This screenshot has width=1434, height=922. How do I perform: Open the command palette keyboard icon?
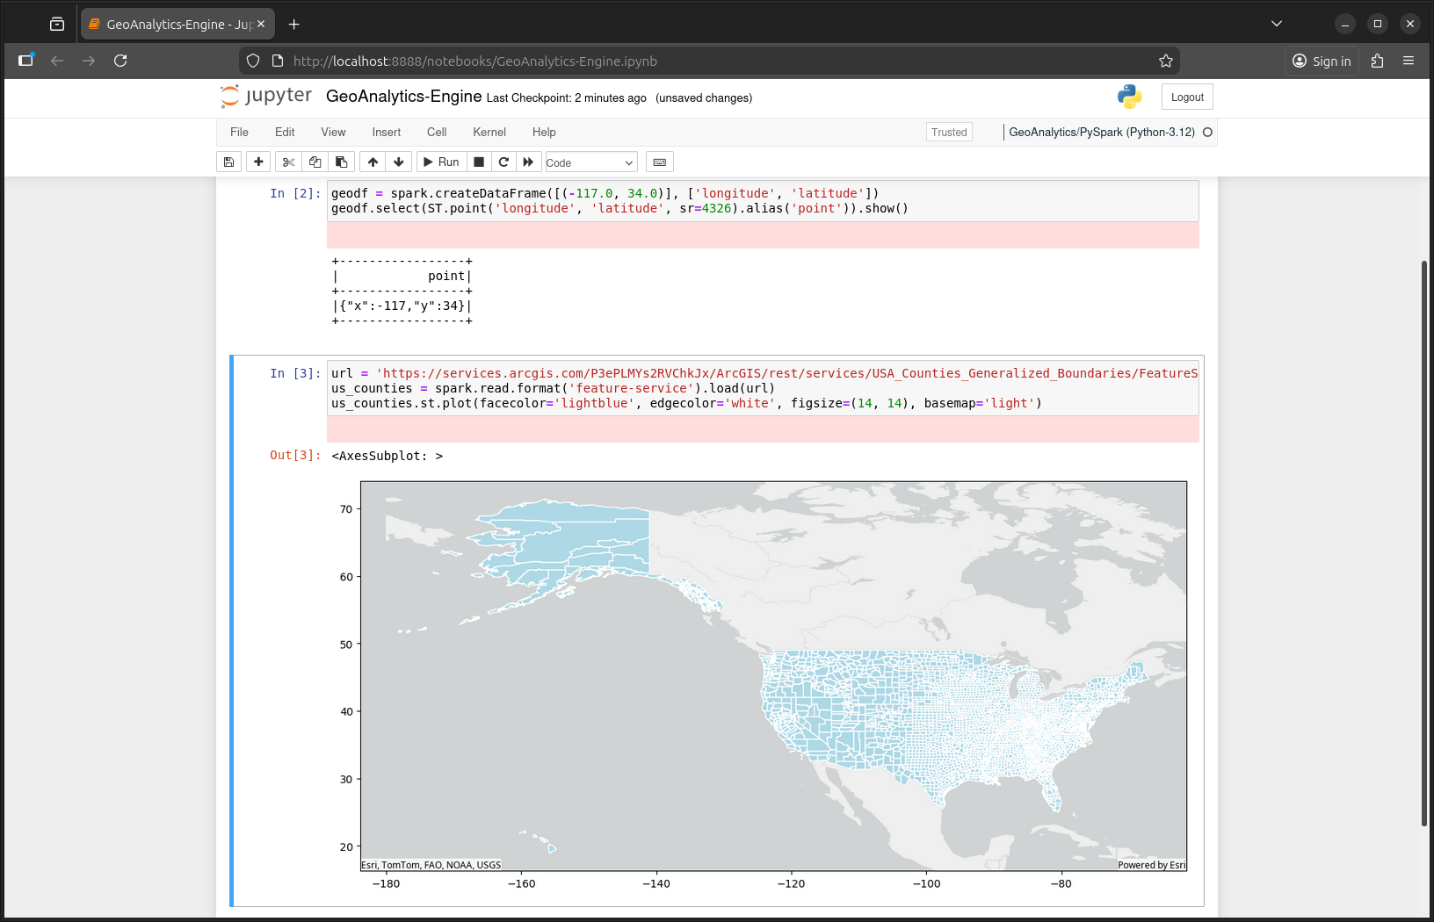[660, 162]
